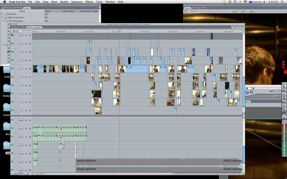Toggle visibility of video track V9
Image resolution: width=287 pixels, height=179 pixels.
[x=12, y=44]
